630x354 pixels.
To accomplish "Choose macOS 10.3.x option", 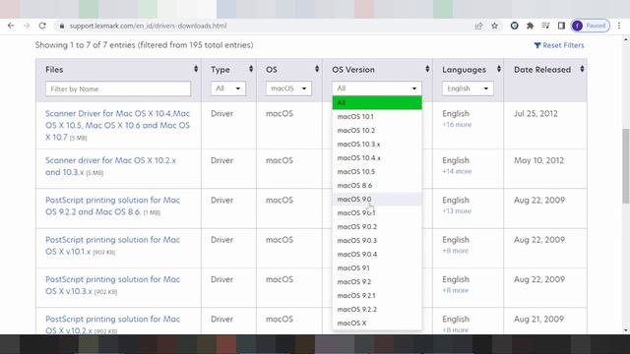I will [377, 145].
